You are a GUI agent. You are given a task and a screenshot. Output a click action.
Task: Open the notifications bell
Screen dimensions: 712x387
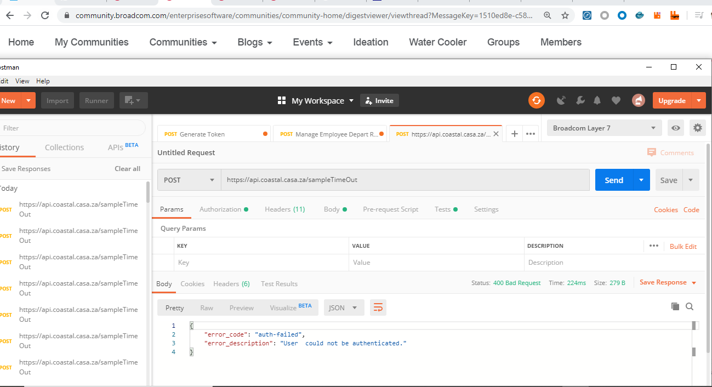pos(597,100)
